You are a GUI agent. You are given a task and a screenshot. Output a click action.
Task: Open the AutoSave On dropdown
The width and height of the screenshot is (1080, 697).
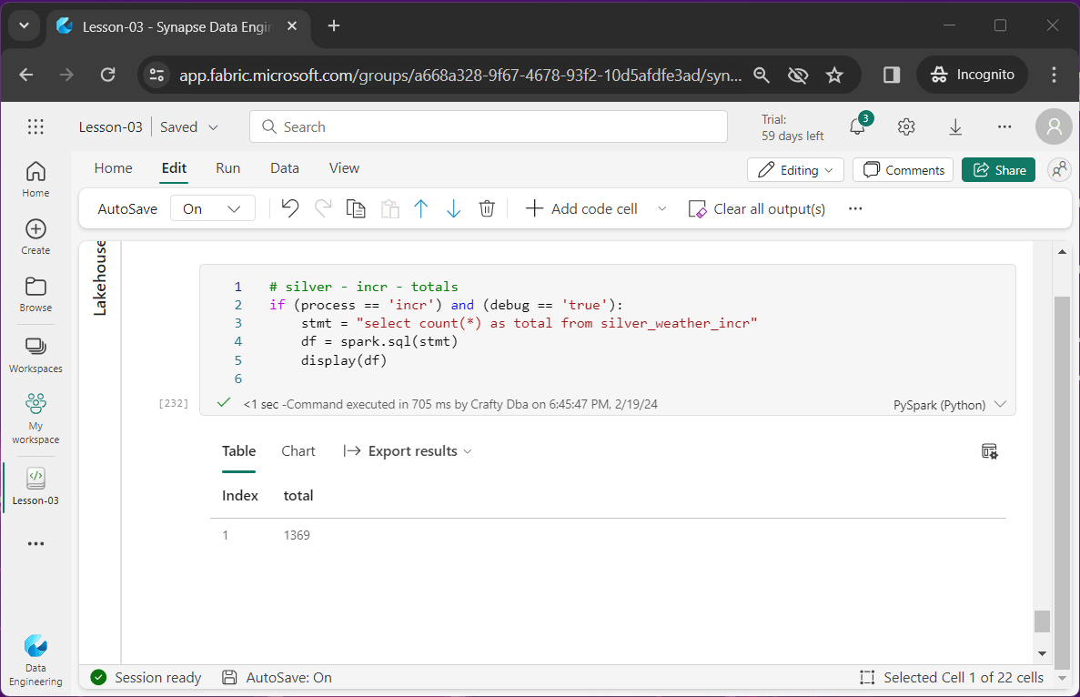pos(213,208)
